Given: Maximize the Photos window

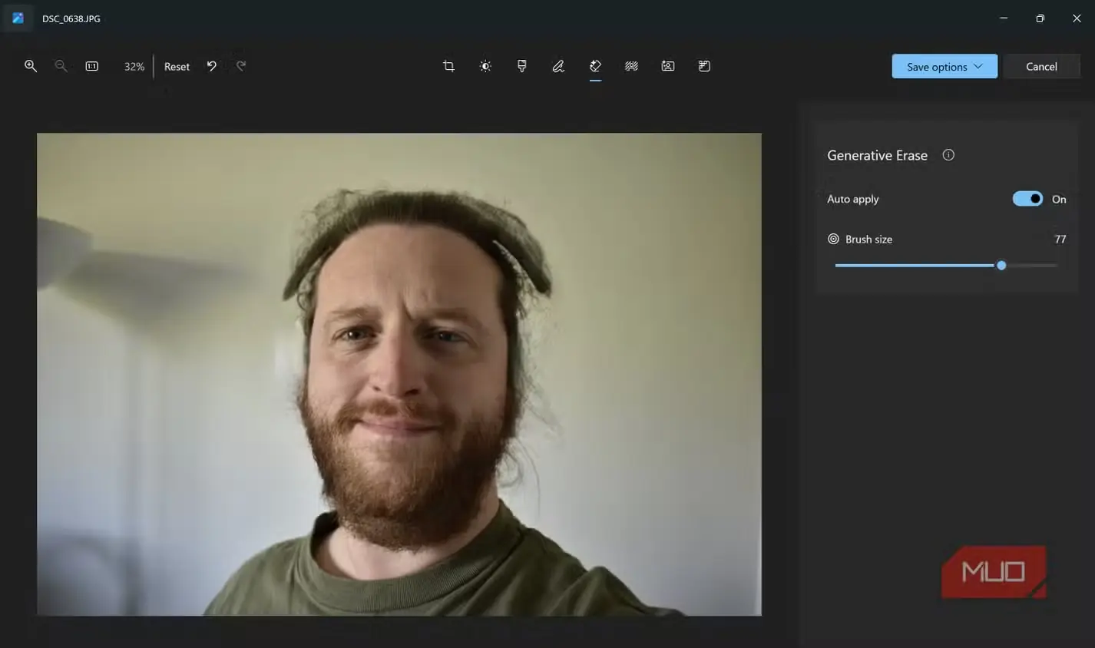Looking at the screenshot, I should [1040, 18].
